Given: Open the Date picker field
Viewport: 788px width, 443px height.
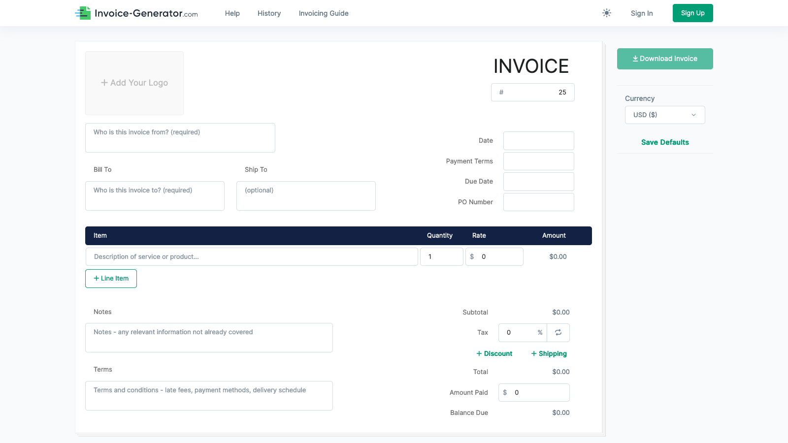Looking at the screenshot, I should coord(538,140).
